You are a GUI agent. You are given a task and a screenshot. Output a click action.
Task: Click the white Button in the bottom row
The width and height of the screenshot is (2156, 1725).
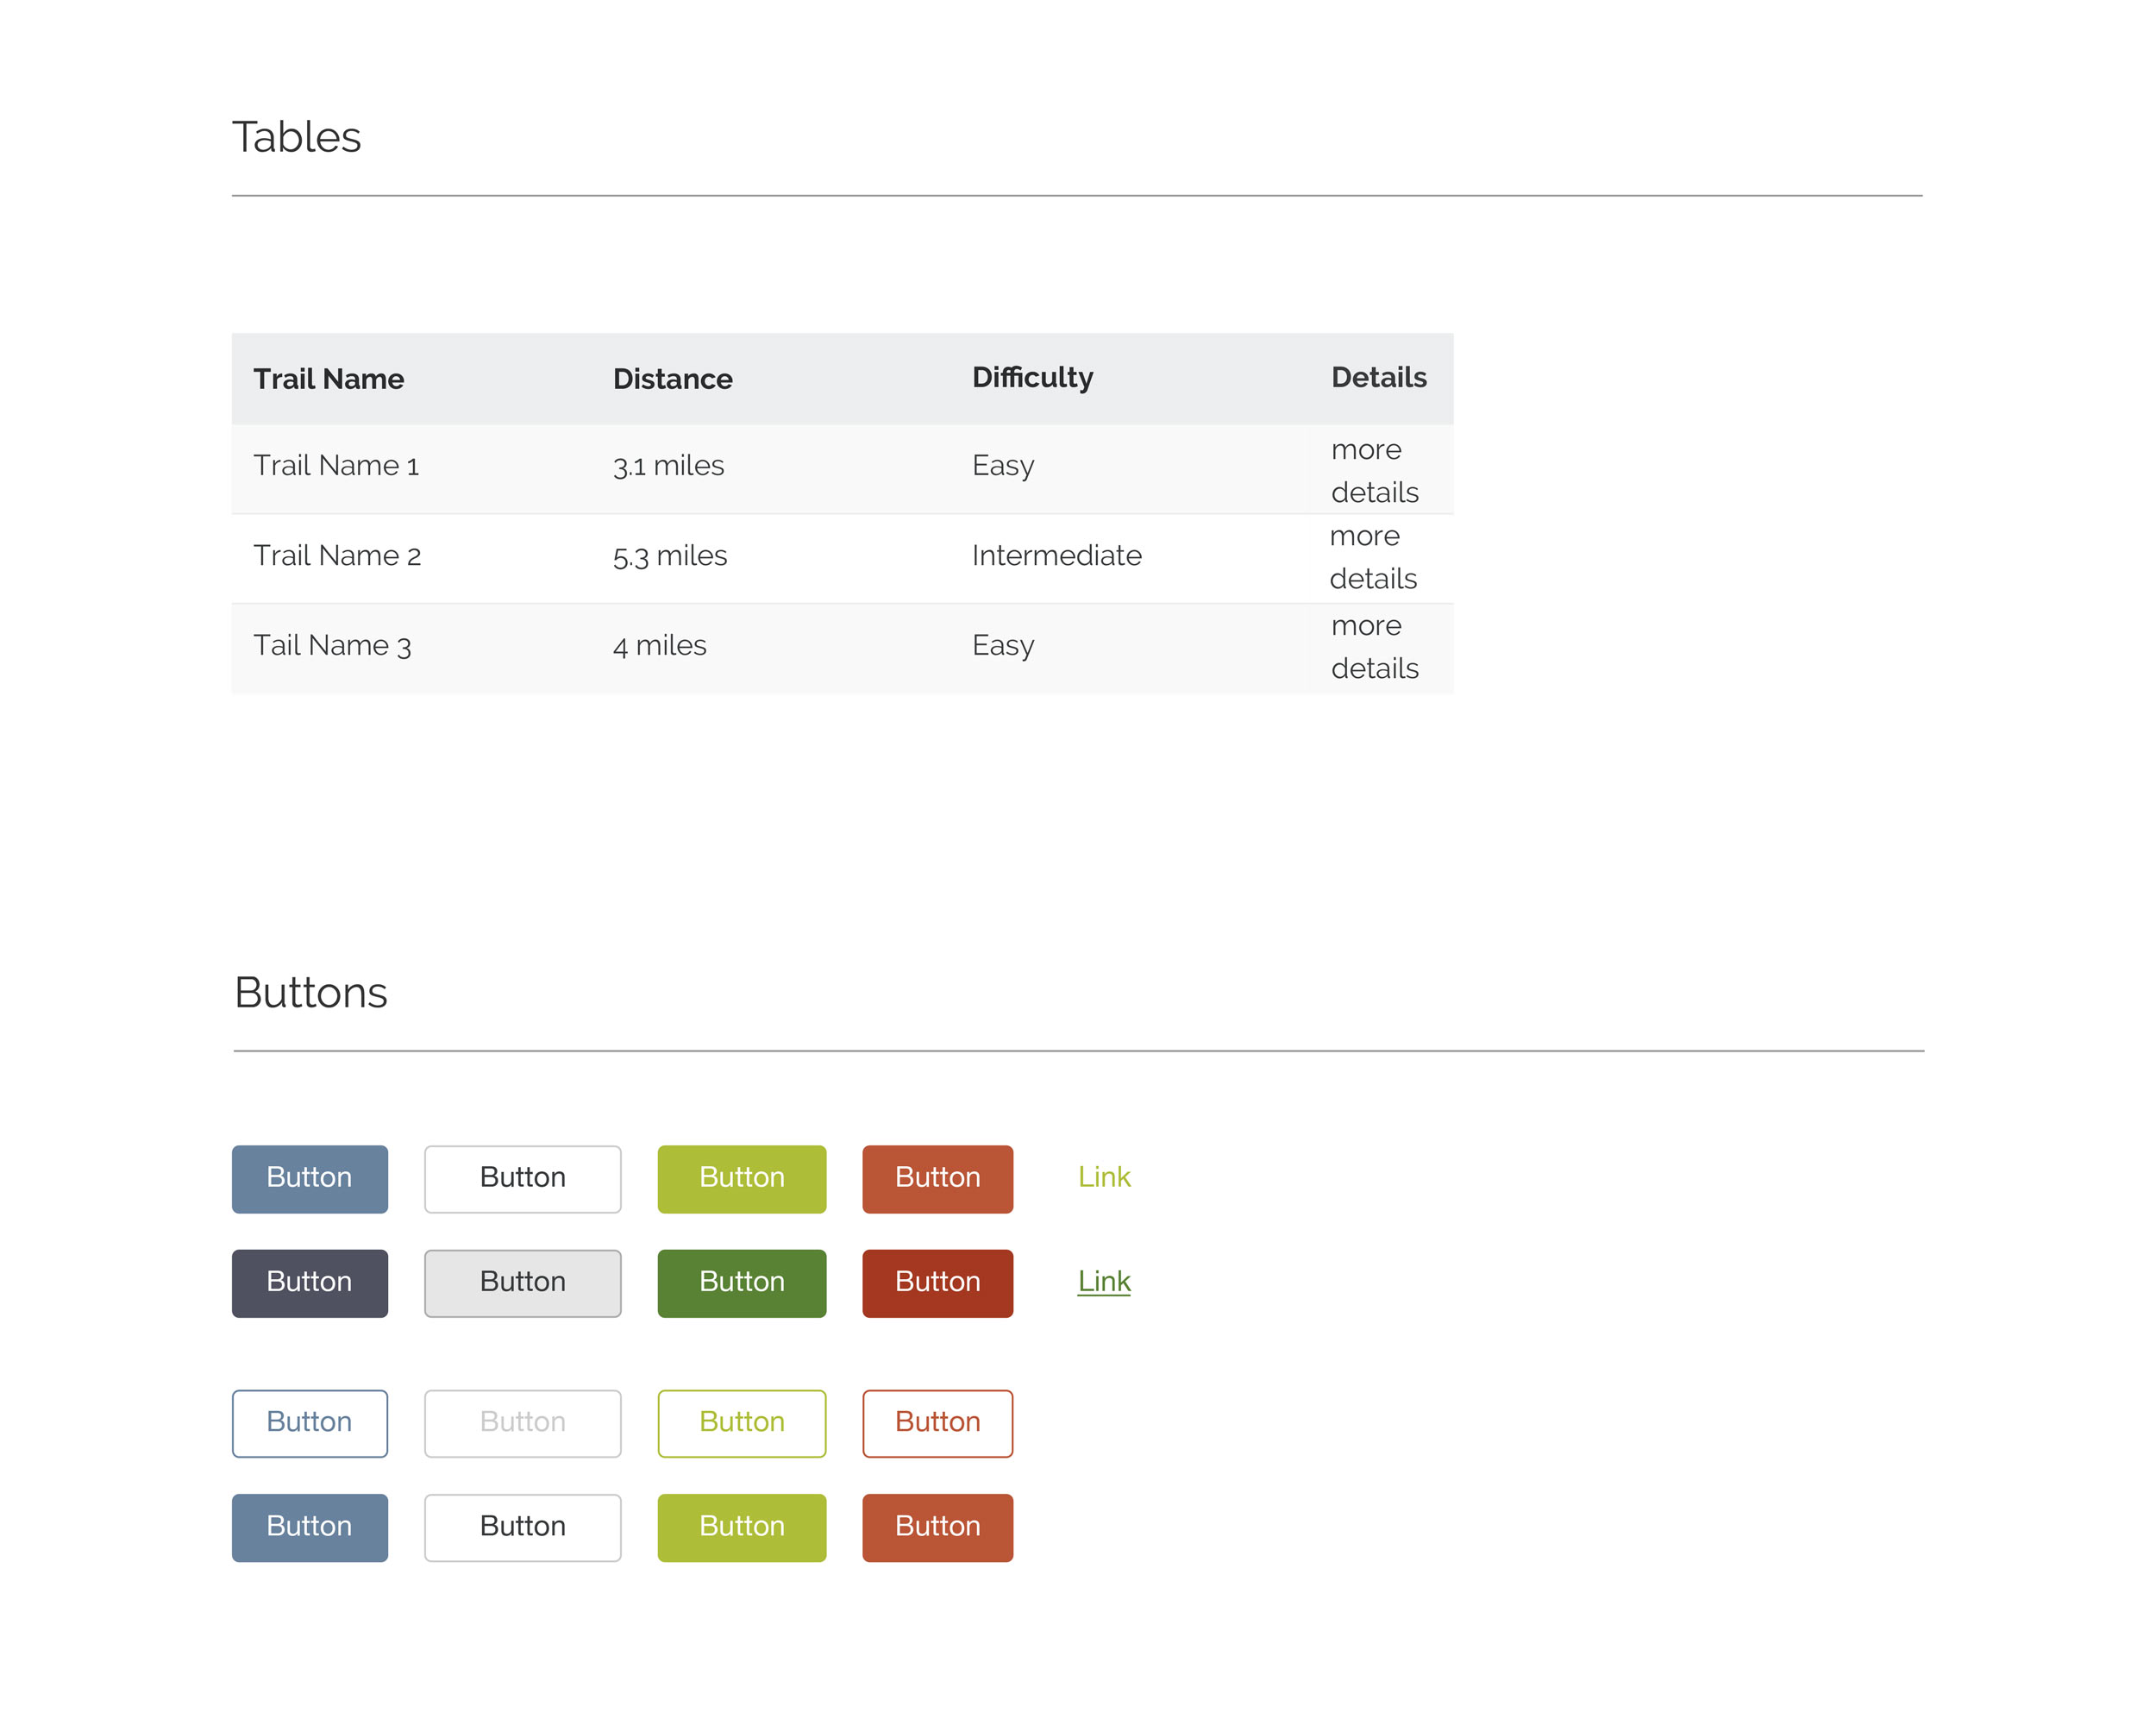pyautogui.click(x=522, y=1527)
